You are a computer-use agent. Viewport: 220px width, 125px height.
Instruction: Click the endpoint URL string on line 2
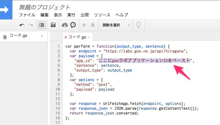point(144,51)
